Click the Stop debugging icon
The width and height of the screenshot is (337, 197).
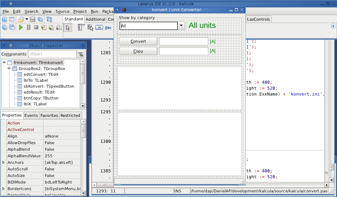(36, 28)
